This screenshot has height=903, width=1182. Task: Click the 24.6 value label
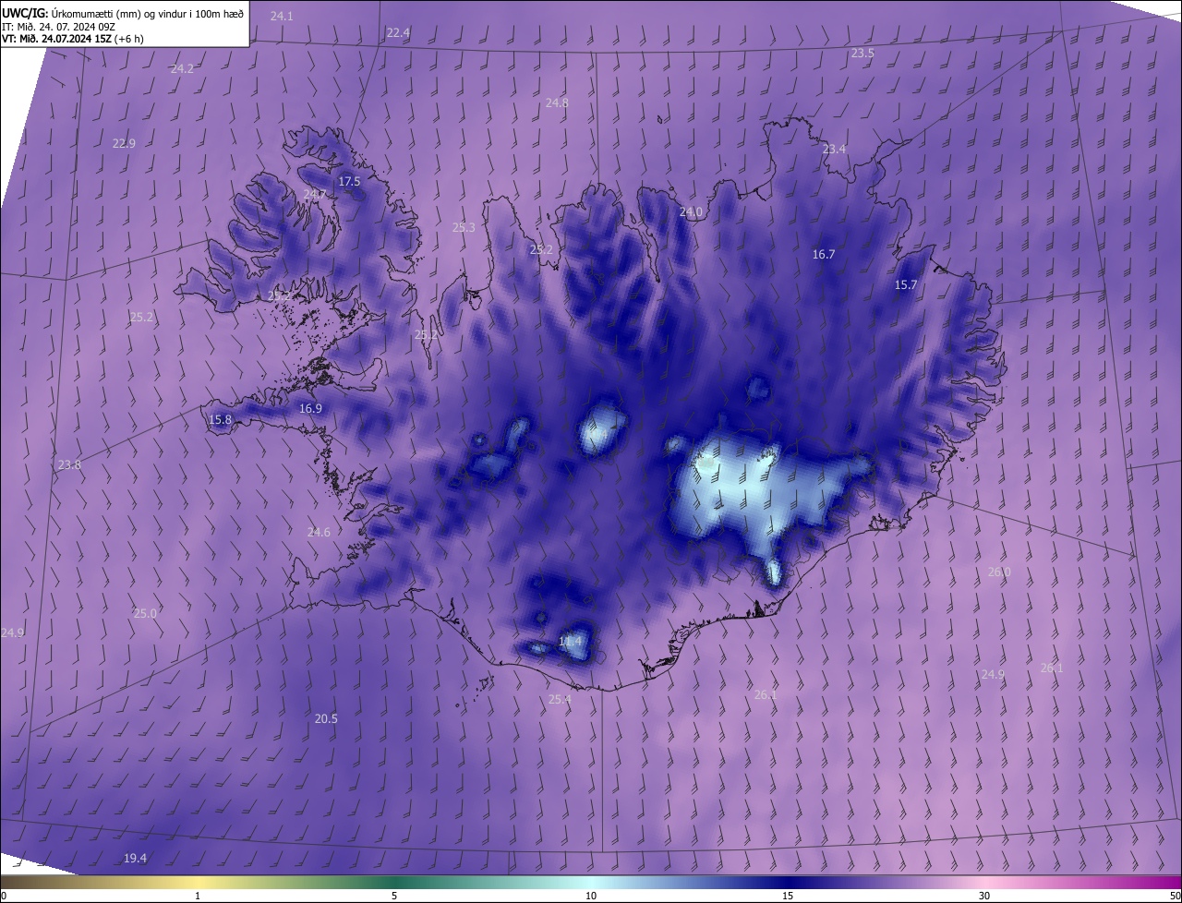(x=319, y=532)
